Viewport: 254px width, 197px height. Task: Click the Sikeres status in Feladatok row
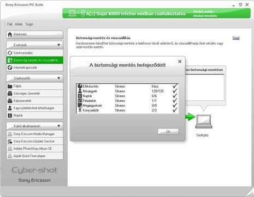(x=120, y=101)
